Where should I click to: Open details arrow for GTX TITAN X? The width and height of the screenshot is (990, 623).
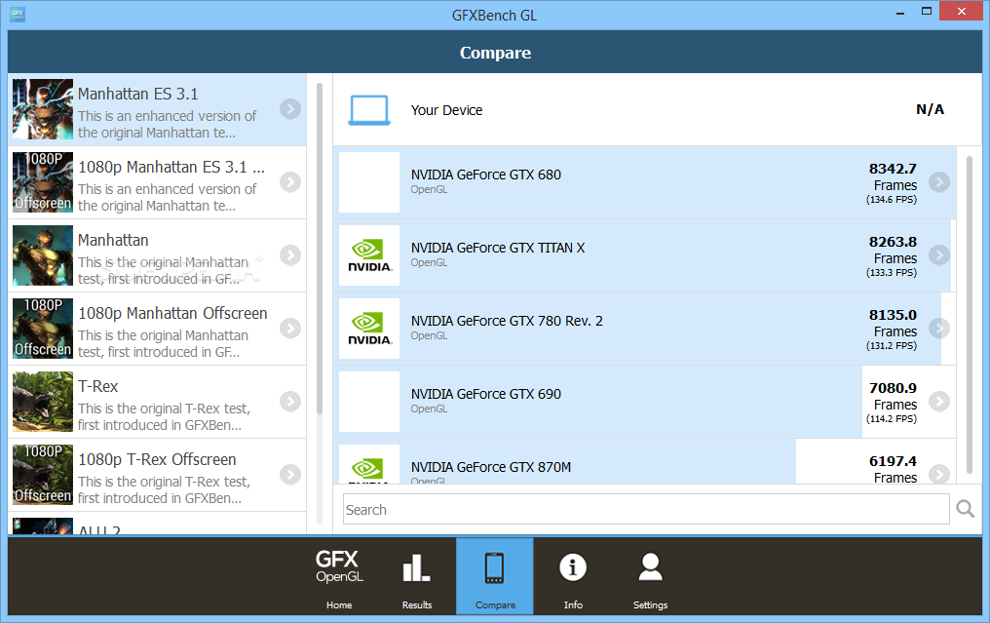coord(939,255)
